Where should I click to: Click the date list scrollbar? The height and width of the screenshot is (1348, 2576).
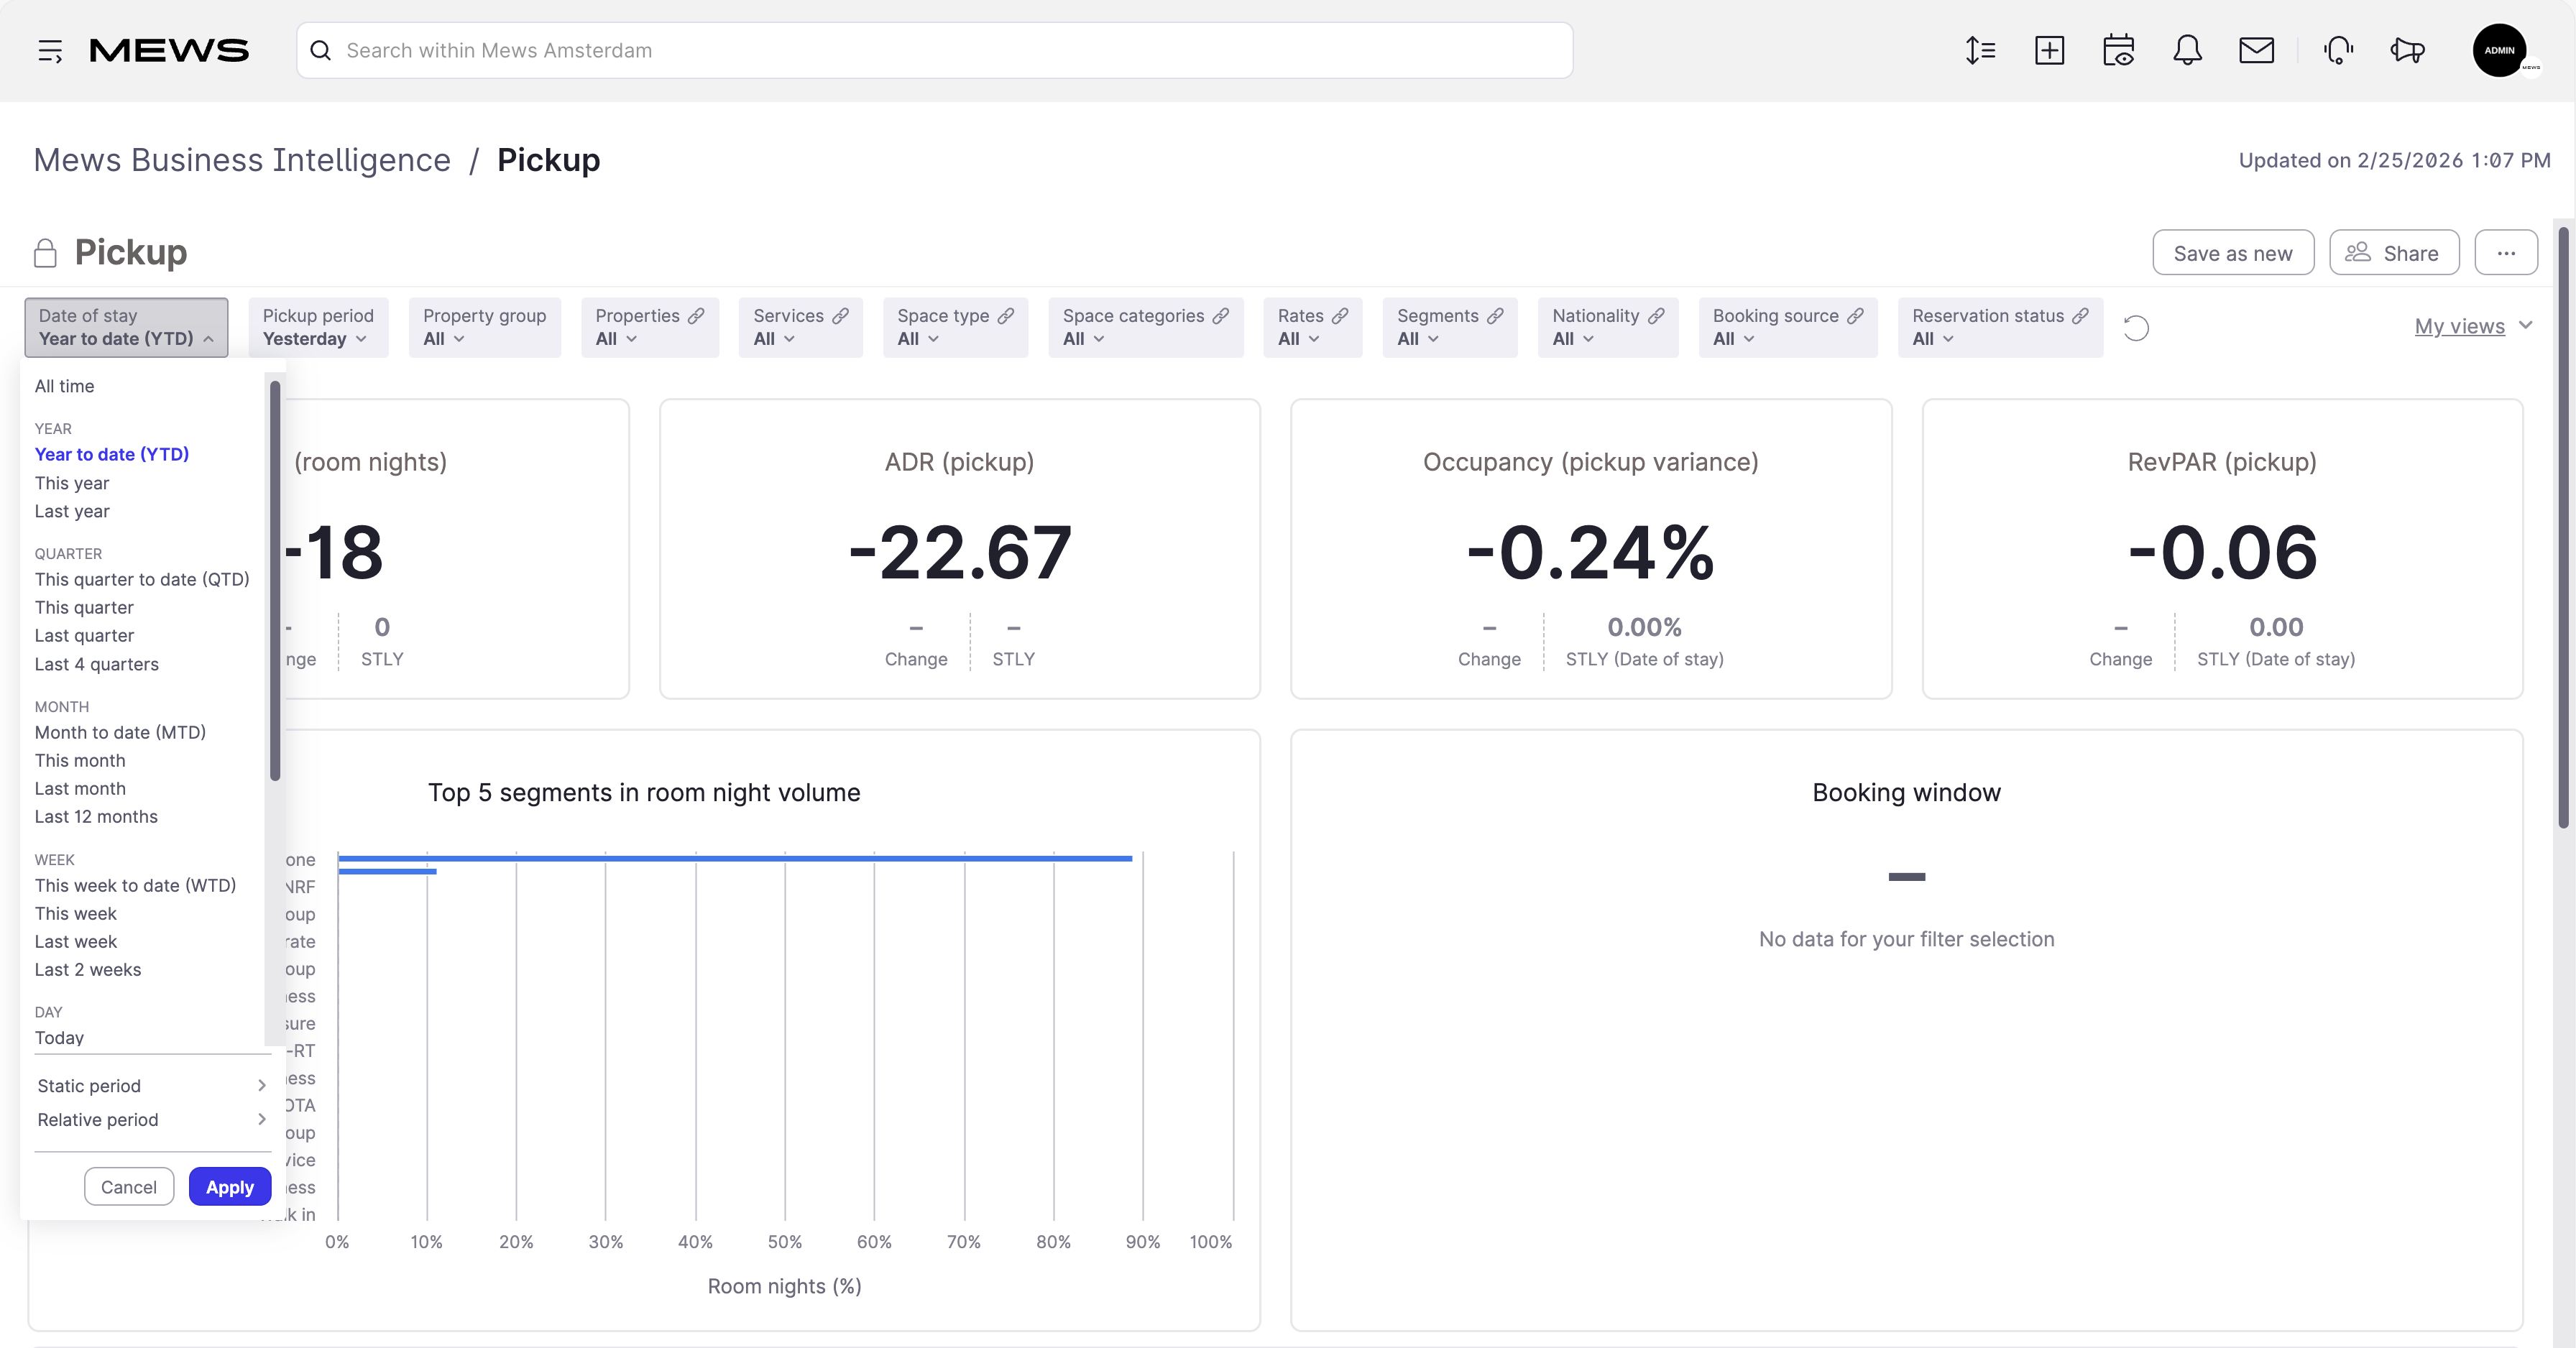[275, 580]
